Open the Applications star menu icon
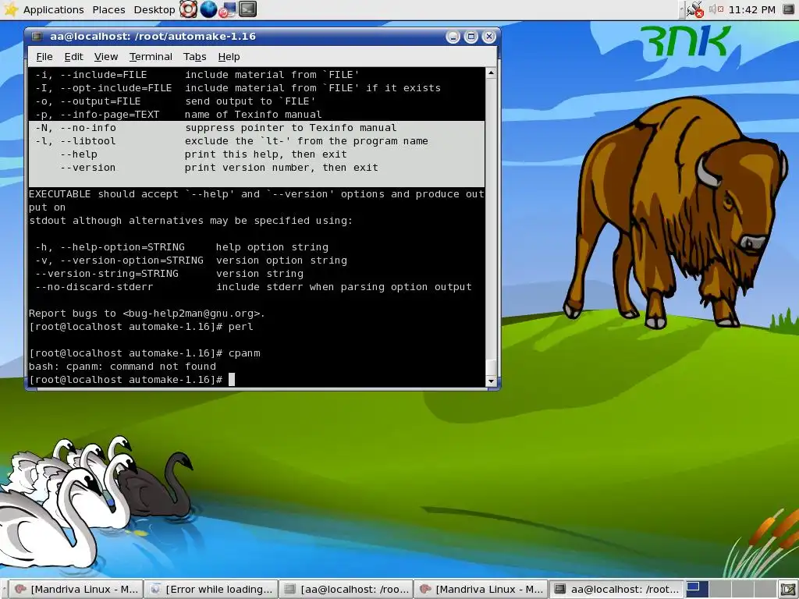Viewport: 799px width, 599px height. 10,9
